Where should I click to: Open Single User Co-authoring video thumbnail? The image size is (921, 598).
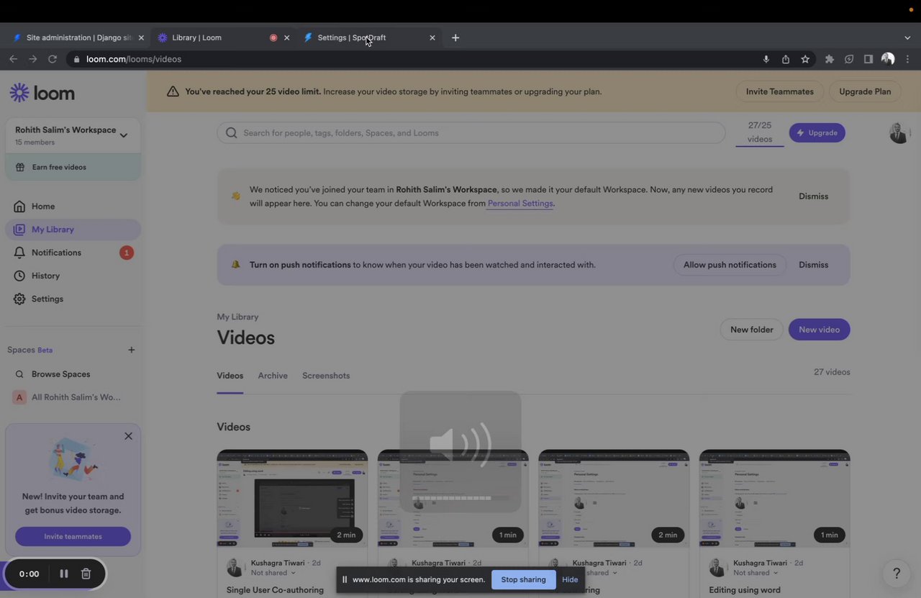point(292,499)
